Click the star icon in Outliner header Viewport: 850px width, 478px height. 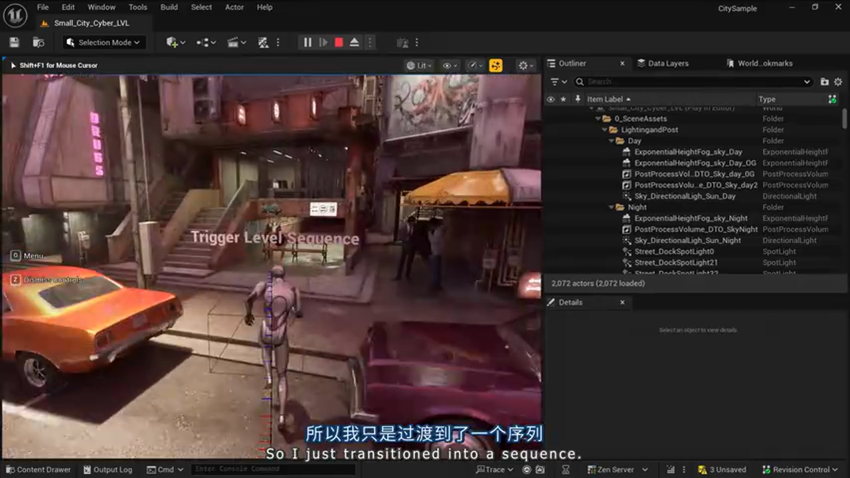click(x=563, y=98)
